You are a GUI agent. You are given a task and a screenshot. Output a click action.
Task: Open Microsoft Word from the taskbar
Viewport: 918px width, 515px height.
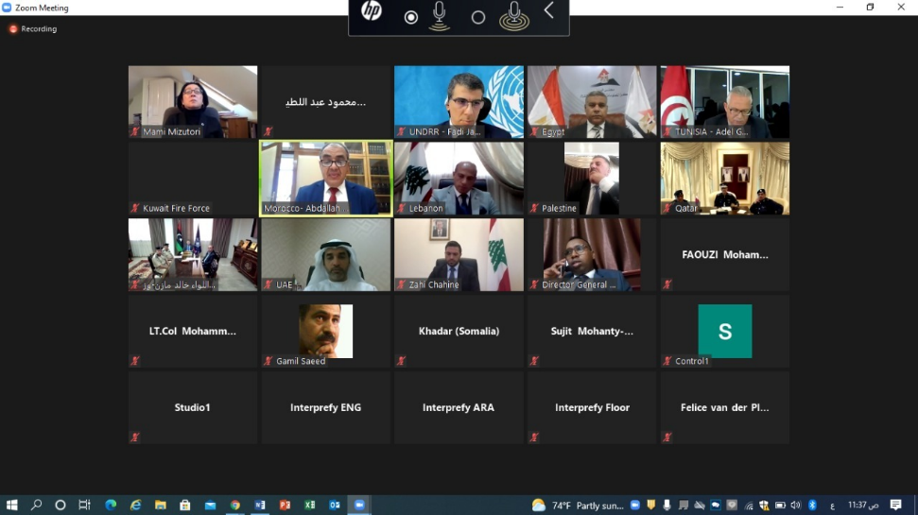pyautogui.click(x=259, y=506)
